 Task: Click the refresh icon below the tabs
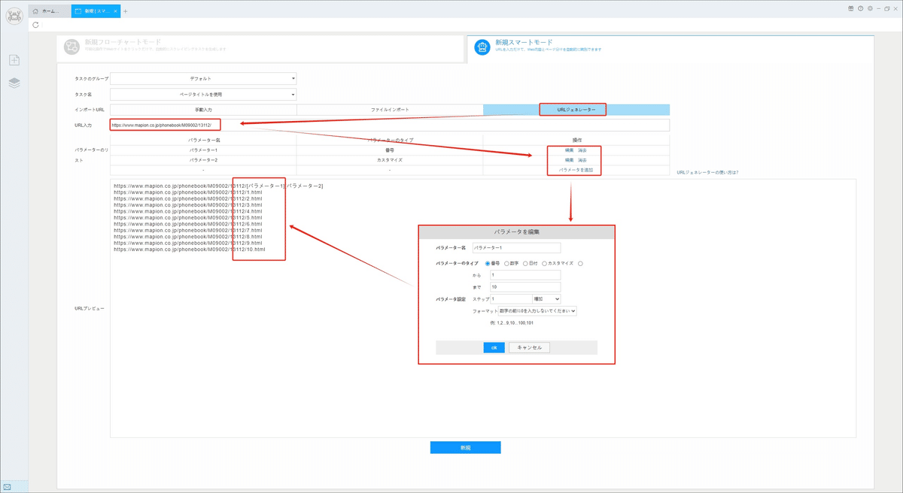click(x=35, y=25)
